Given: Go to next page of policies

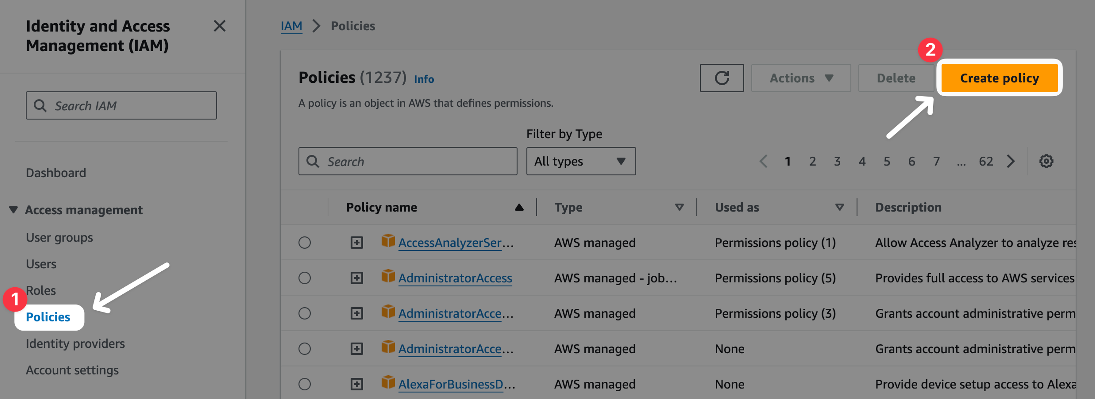Looking at the screenshot, I should pyautogui.click(x=1011, y=161).
